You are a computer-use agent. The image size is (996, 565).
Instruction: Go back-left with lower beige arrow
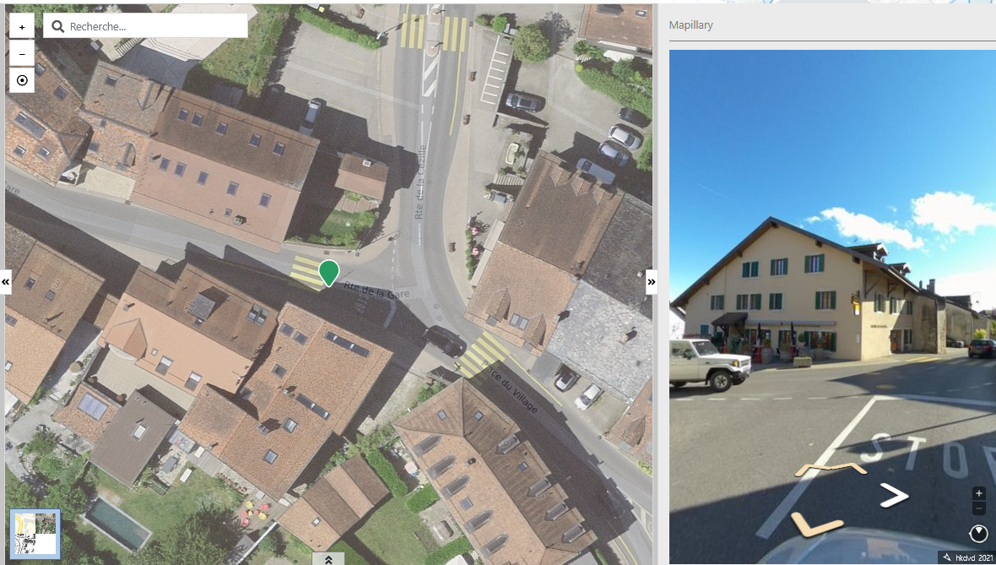(816, 524)
